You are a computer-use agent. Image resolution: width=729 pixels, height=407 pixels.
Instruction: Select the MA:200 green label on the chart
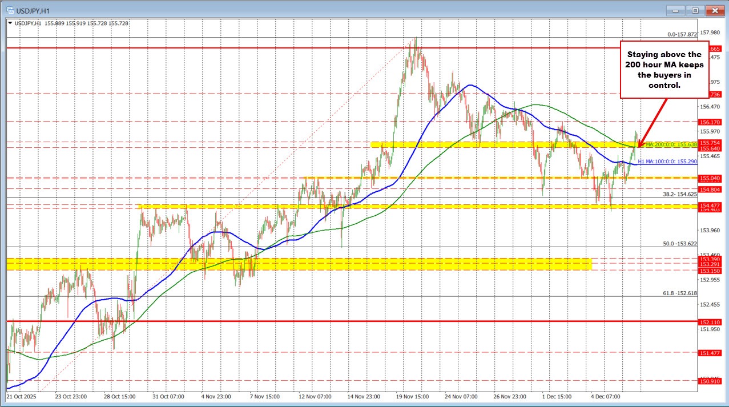click(x=671, y=145)
